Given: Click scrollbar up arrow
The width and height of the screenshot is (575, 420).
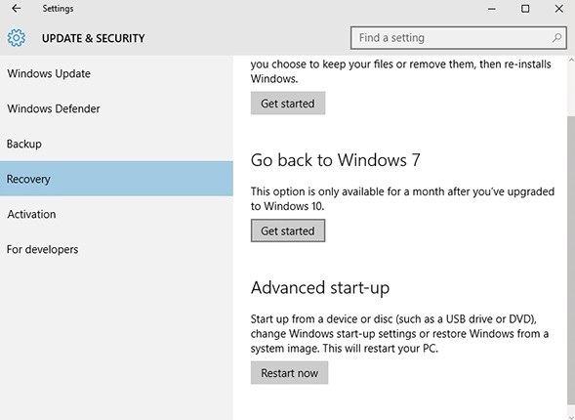Looking at the screenshot, I should 571,60.
